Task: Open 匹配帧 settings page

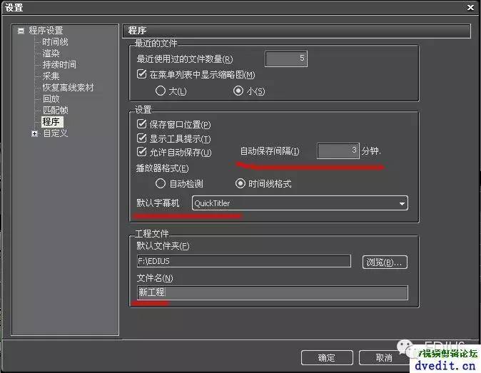Action: pos(55,110)
